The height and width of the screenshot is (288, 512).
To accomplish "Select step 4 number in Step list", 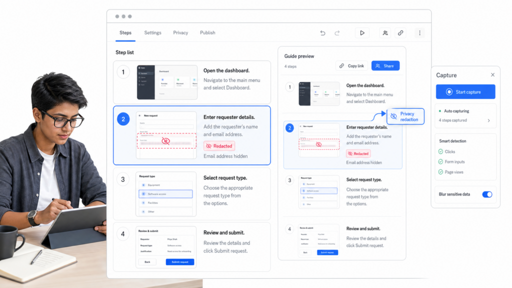I will coord(123,234).
